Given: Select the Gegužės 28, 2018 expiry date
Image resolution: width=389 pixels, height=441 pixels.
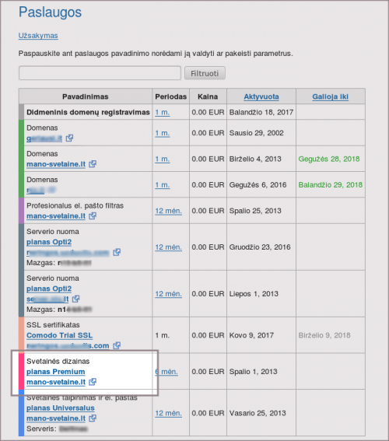Looking at the screenshot, I should point(329,159).
